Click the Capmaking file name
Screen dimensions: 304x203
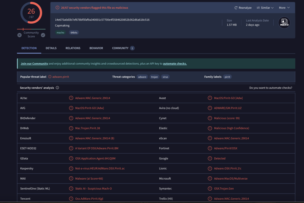(x=62, y=25)
